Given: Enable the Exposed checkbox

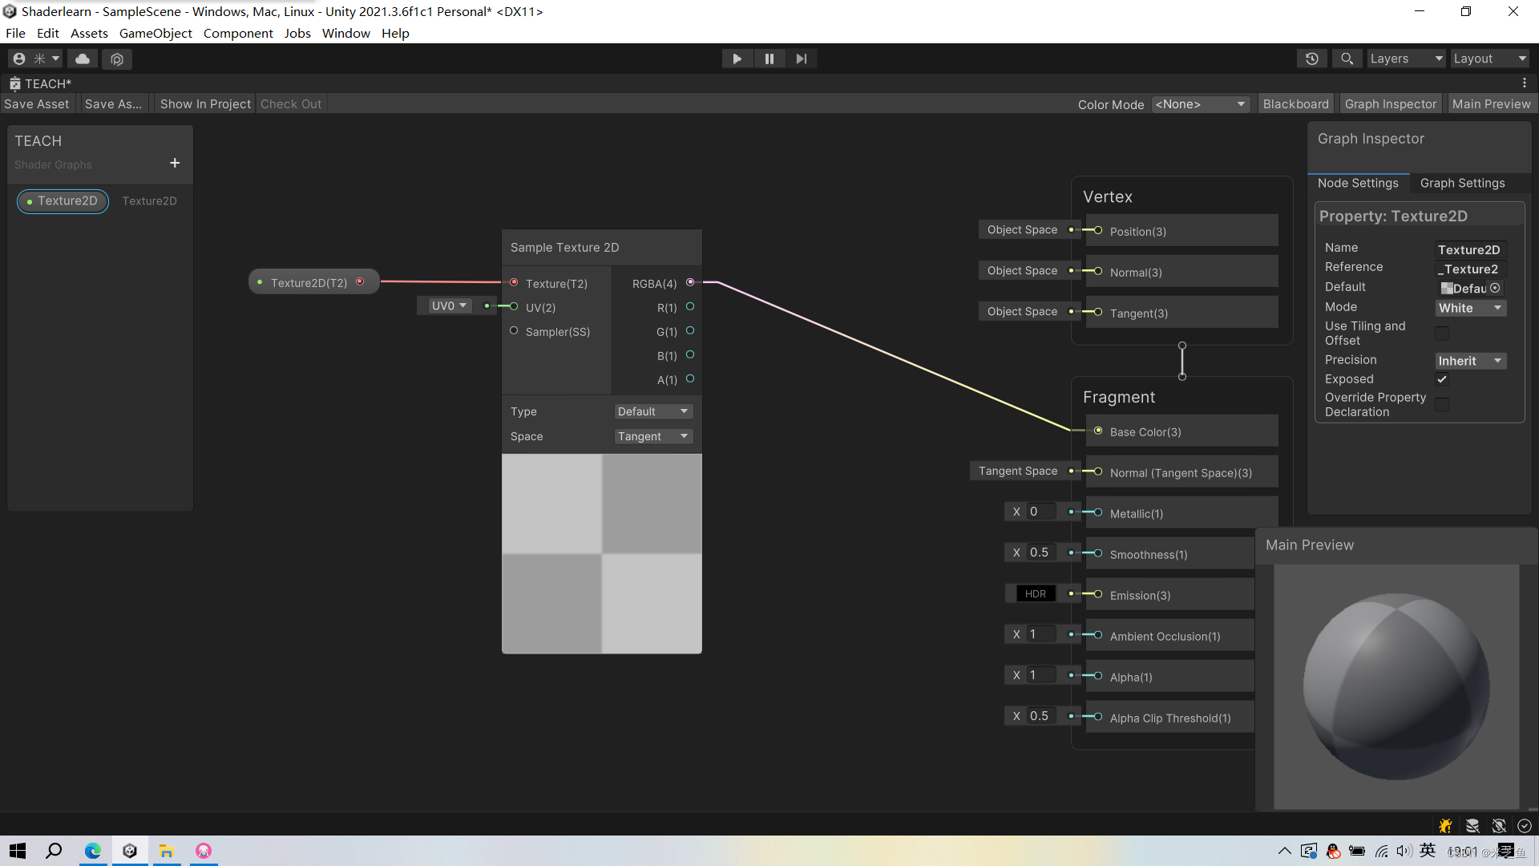Looking at the screenshot, I should 1442,378.
